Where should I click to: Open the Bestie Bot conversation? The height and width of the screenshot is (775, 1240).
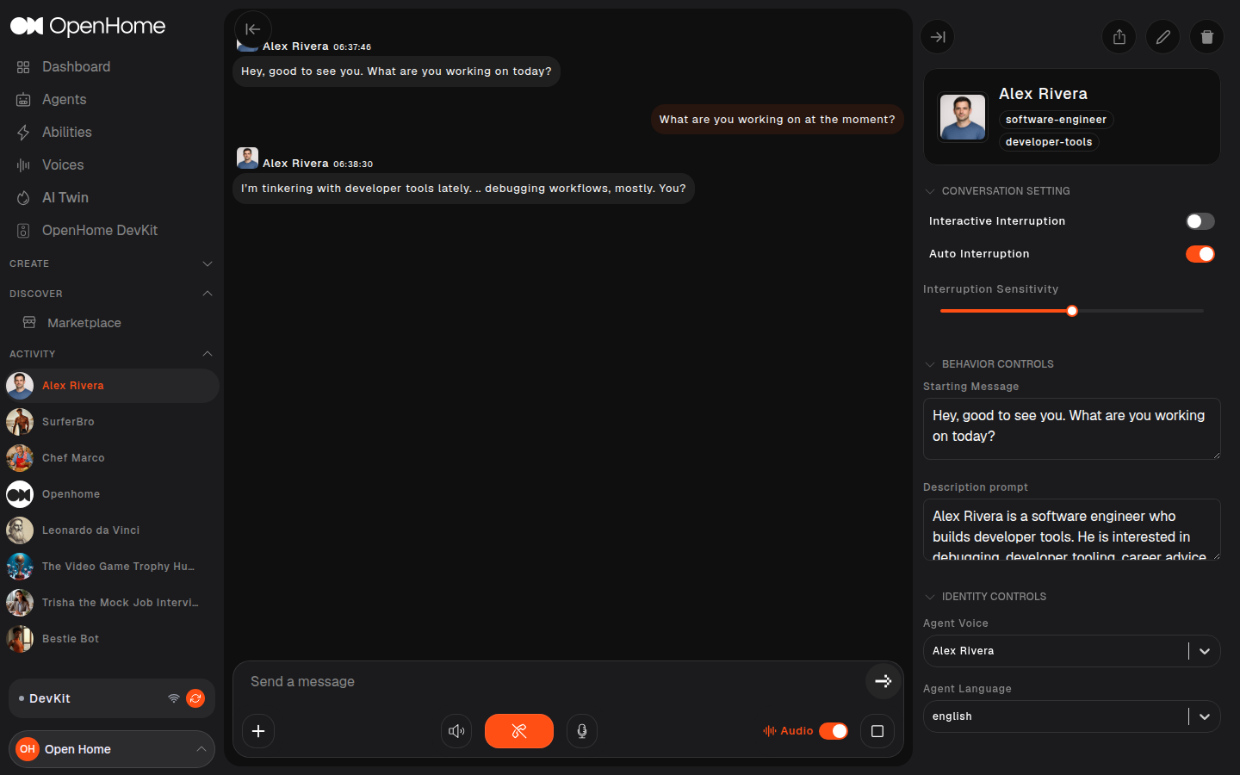point(112,639)
